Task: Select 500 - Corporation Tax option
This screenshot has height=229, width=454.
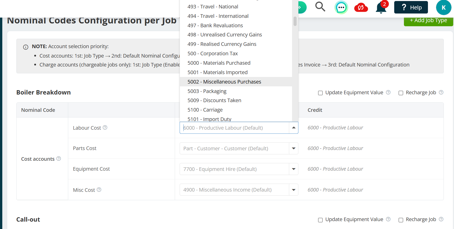Action: pos(236,53)
